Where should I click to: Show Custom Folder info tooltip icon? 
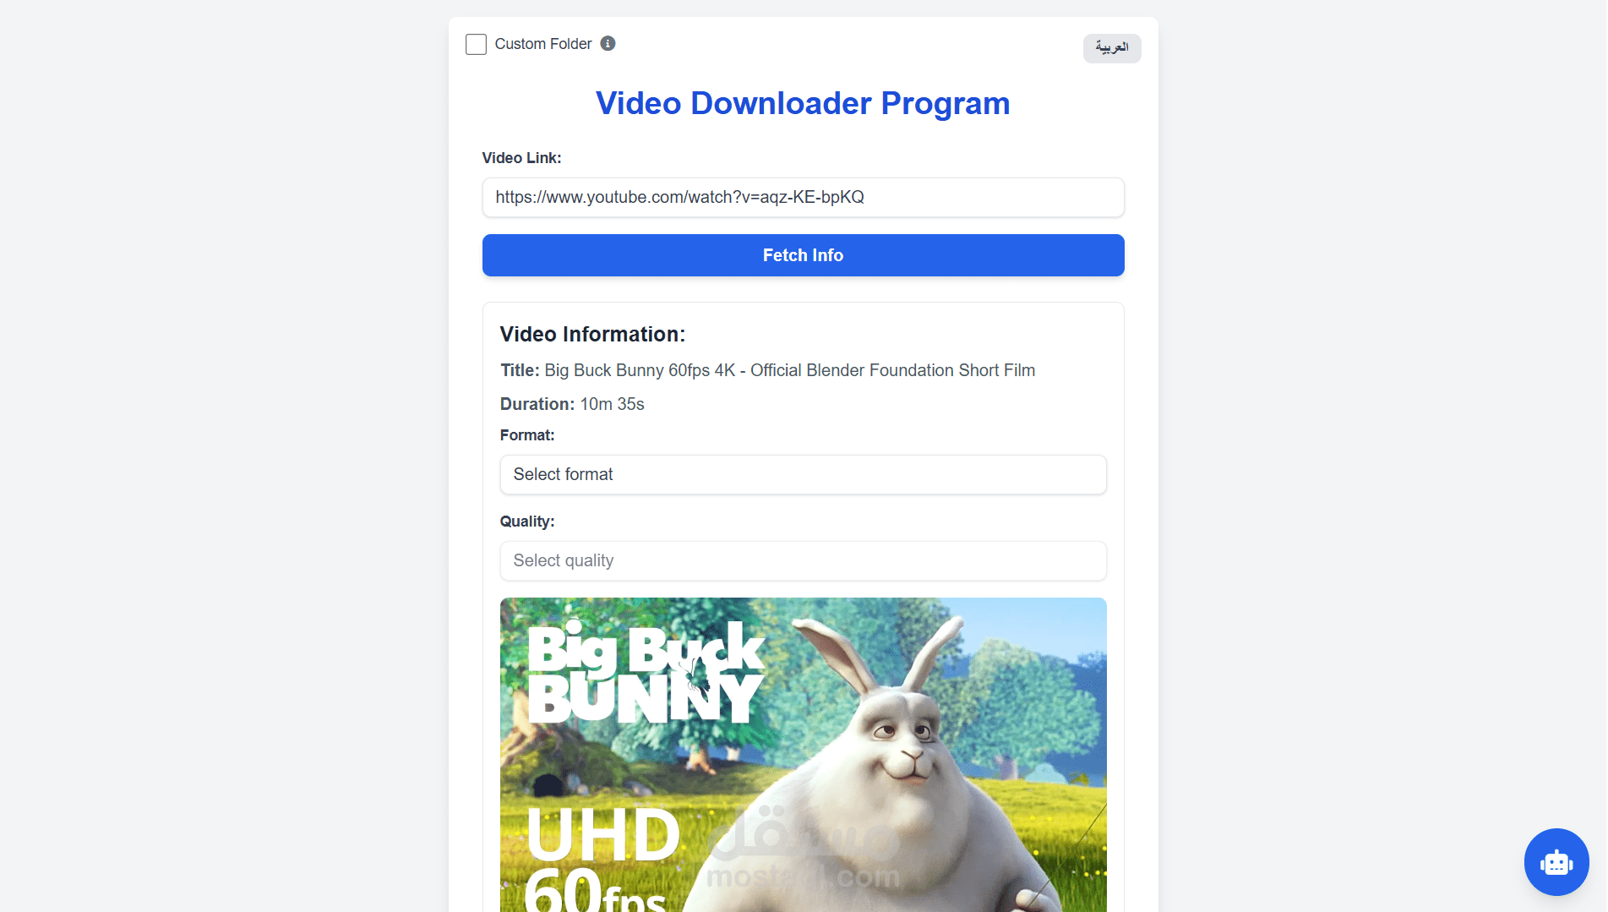coord(608,43)
